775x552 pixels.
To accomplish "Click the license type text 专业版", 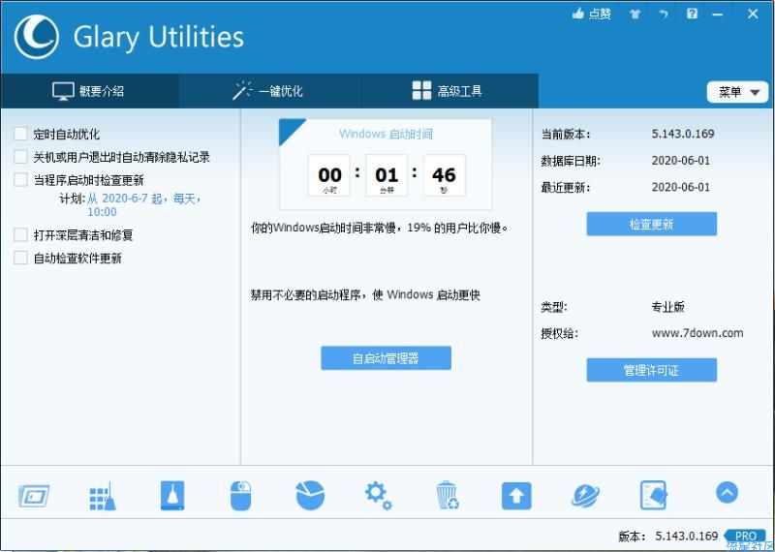I will [x=667, y=307].
